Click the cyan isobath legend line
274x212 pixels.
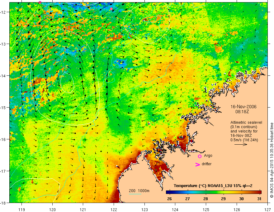click(x=135, y=194)
